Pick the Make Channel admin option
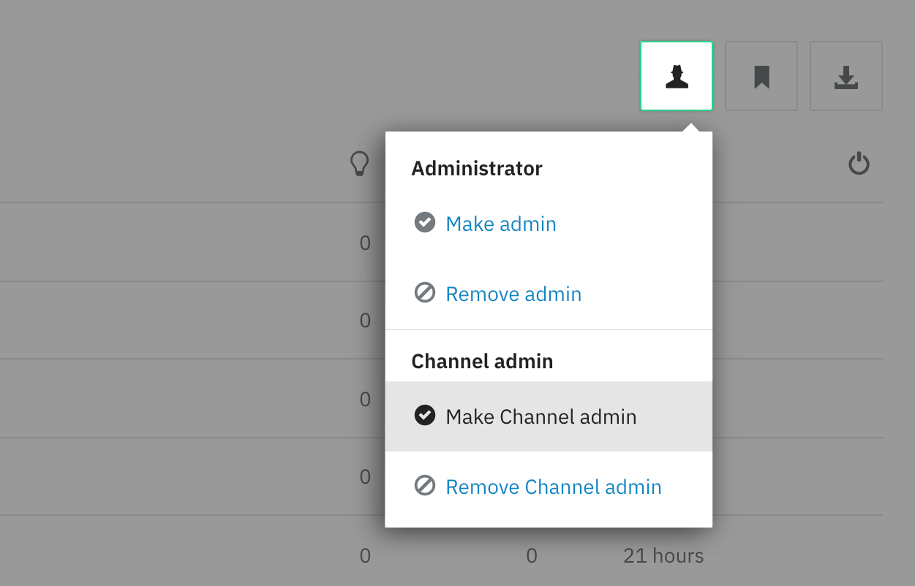The width and height of the screenshot is (915, 586). [549, 416]
